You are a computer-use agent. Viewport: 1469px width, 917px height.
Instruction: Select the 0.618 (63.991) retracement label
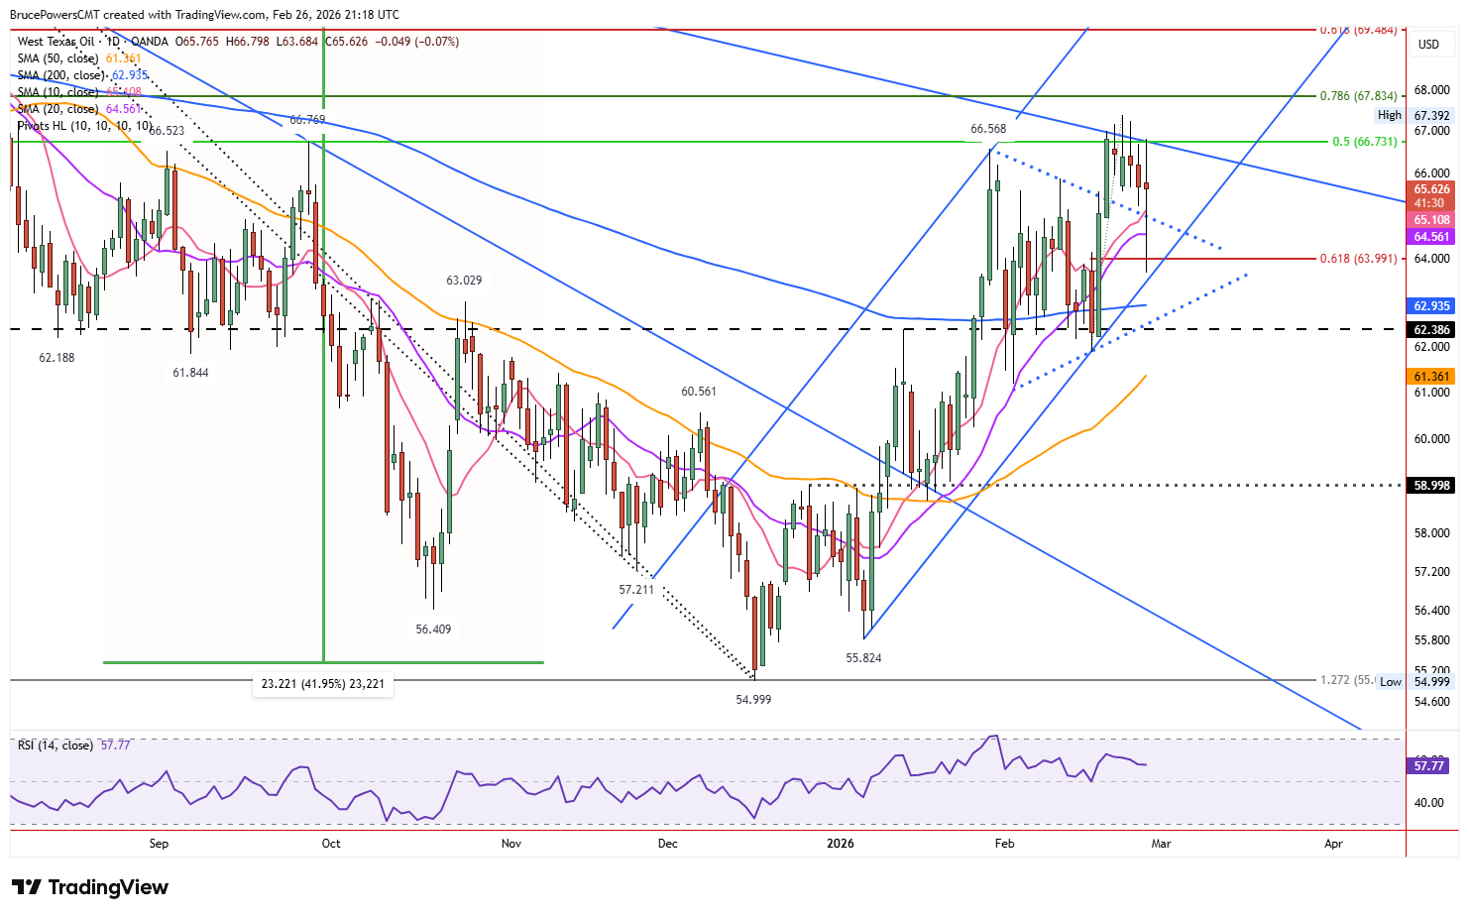pos(1359,259)
